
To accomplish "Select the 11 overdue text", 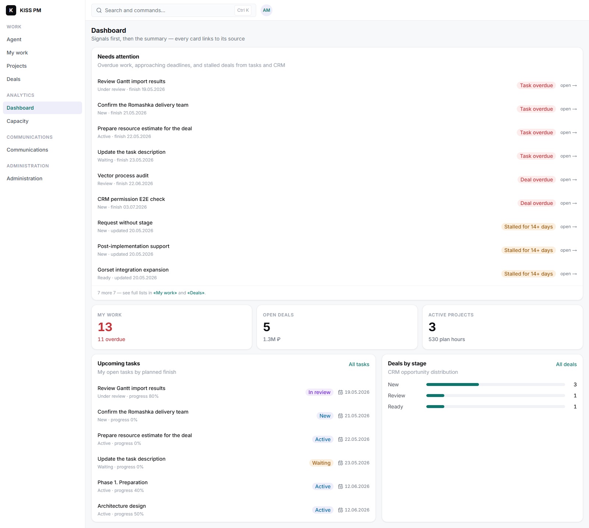I will coord(111,339).
